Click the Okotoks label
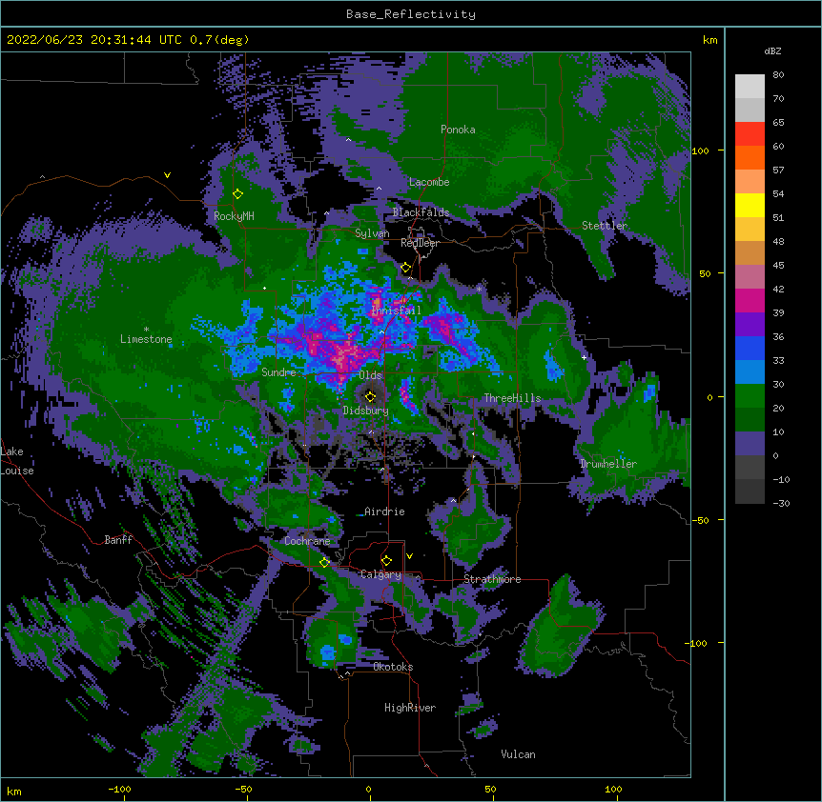Viewport: 822px width, 802px height. coord(393,667)
